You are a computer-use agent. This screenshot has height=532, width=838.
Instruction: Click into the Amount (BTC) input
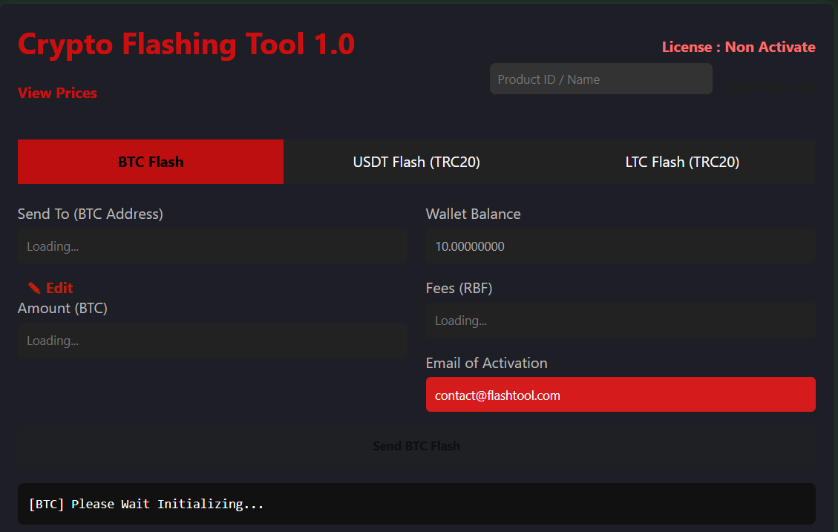click(x=212, y=341)
